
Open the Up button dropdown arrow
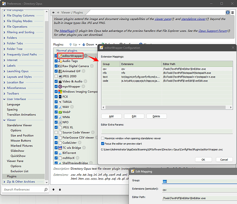pyautogui.click(x=79, y=44)
